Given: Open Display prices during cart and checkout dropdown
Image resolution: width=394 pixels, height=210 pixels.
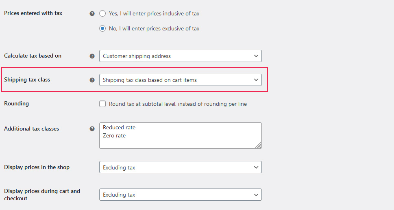Looking at the screenshot, I should point(181,195).
